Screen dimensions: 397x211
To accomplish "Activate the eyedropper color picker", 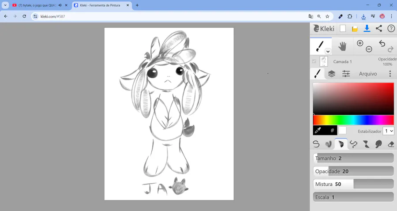I will pos(318,130).
